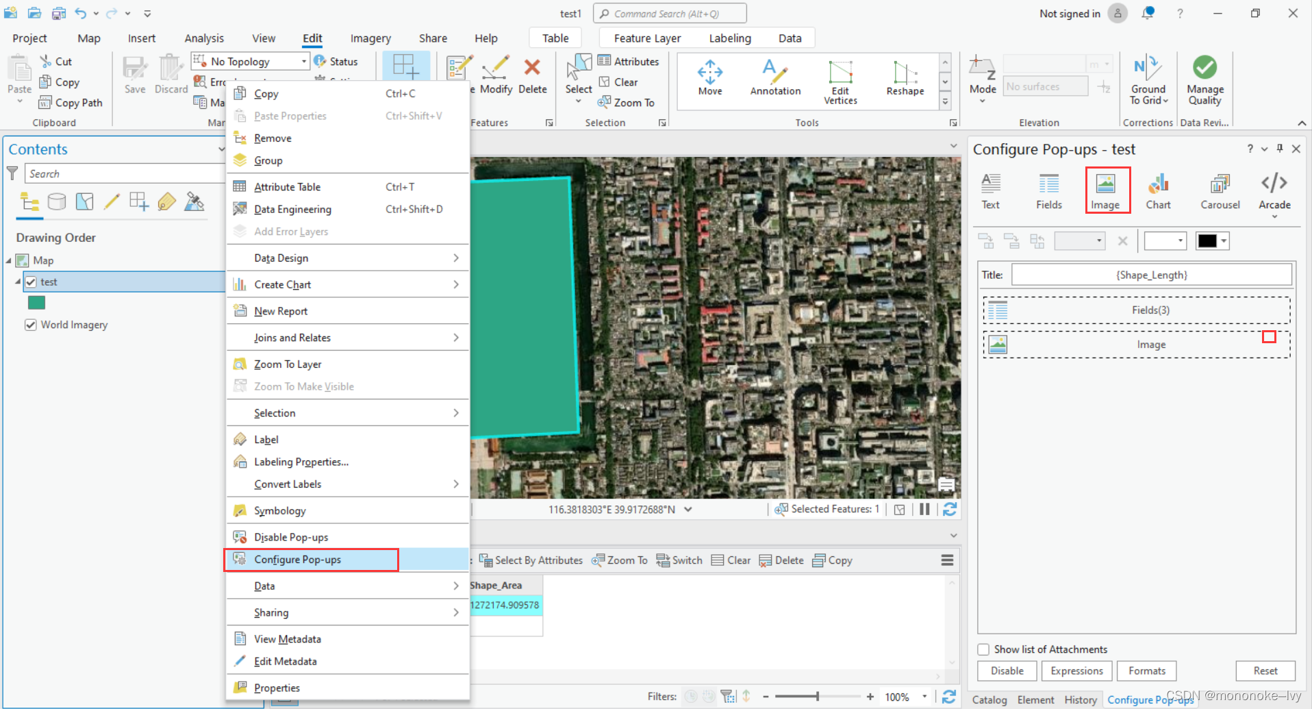Open the Ground To Grid correction

[1148, 80]
